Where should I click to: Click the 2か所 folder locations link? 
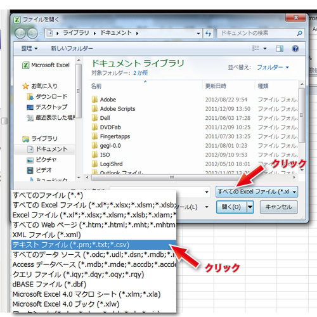[141, 73]
